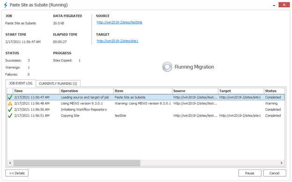Select the MEWS version warning log row

tap(146, 104)
